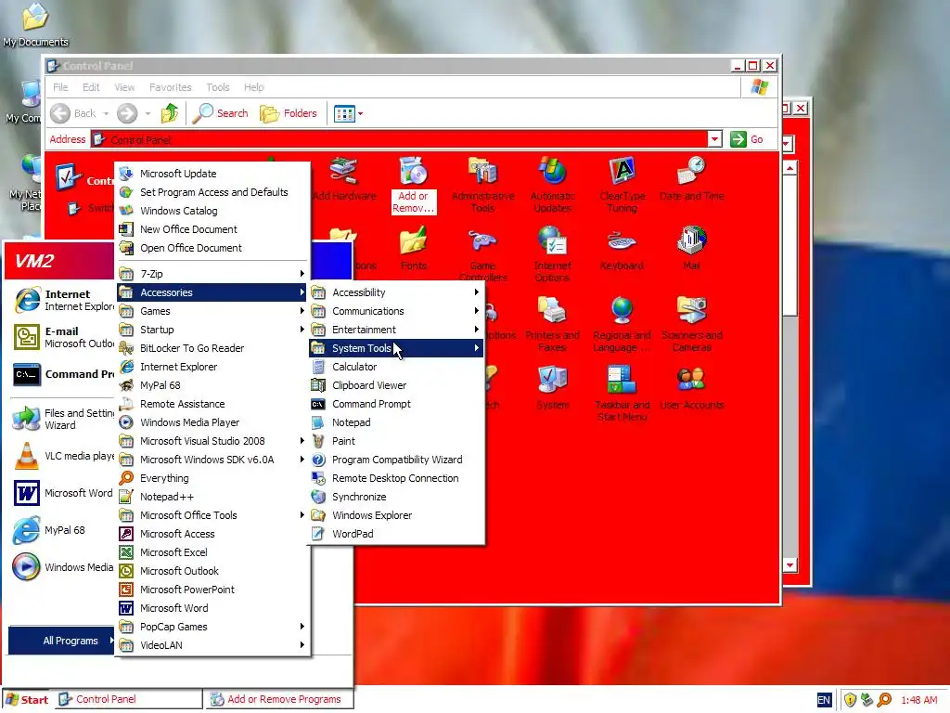This screenshot has height=713, width=950.
Task: Click Folders toolbar button
Action: [x=289, y=113]
